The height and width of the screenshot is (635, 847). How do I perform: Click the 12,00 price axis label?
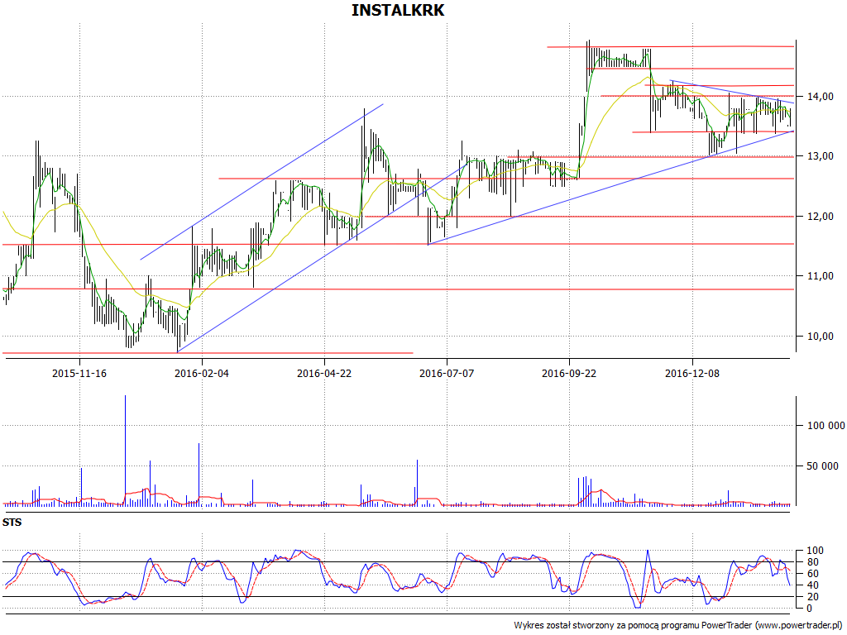[x=821, y=216]
